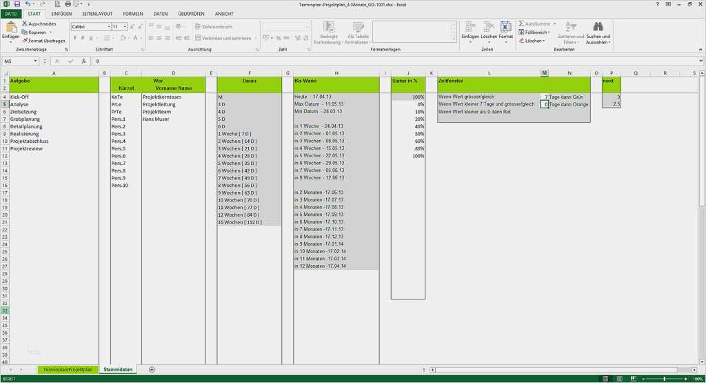Click the increase font size icon
Screen dimensions: 706x383
tap(132, 27)
